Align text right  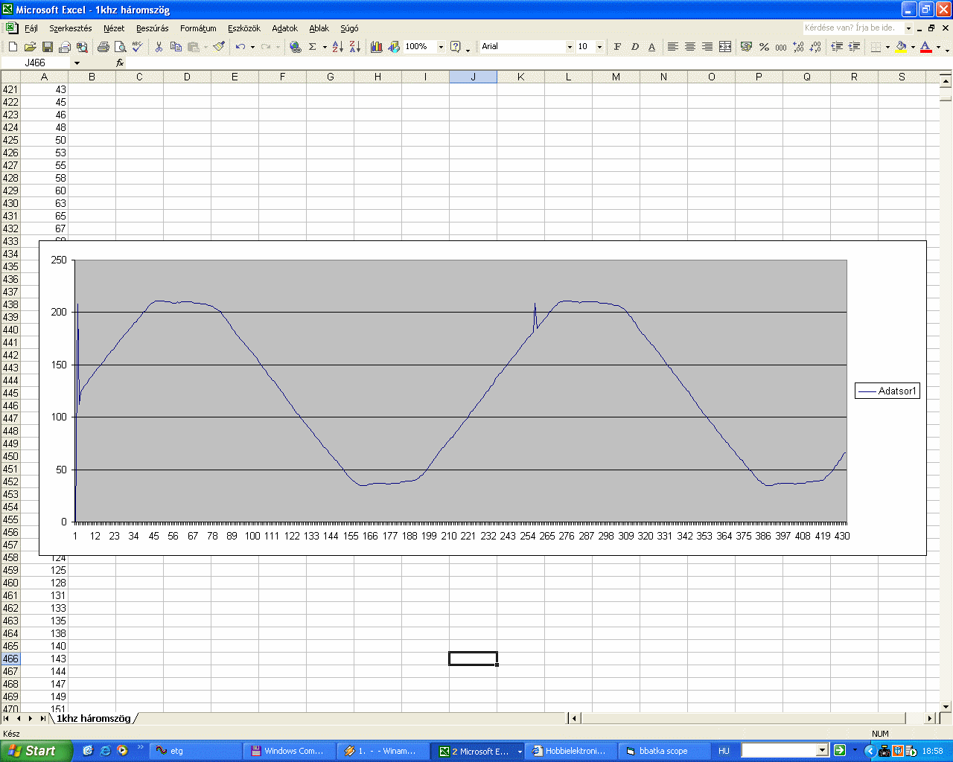coord(707,47)
